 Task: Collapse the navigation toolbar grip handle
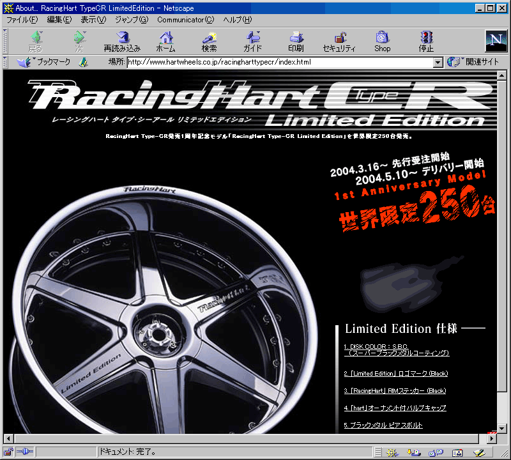[5, 42]
